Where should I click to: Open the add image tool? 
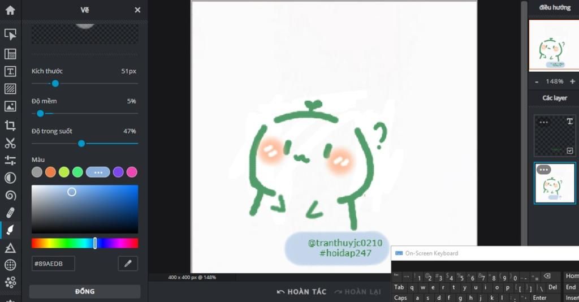pos(10,106)
